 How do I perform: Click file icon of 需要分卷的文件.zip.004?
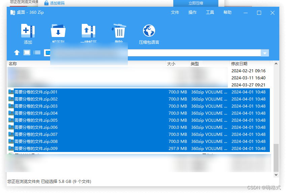coord(11,113)
